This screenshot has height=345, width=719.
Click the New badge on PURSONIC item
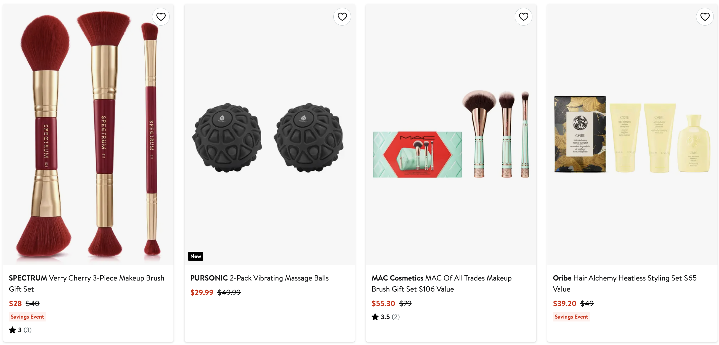(196, 256)
